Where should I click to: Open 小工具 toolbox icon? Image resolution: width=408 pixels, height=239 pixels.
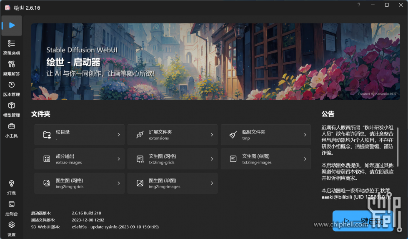tap(11, 126)
